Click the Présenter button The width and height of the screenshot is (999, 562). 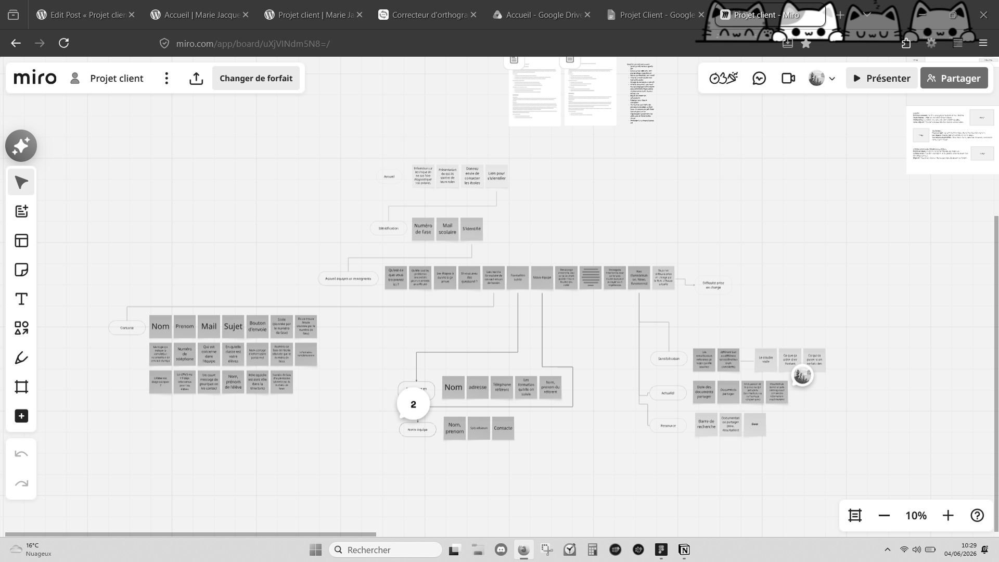[881, 78]
